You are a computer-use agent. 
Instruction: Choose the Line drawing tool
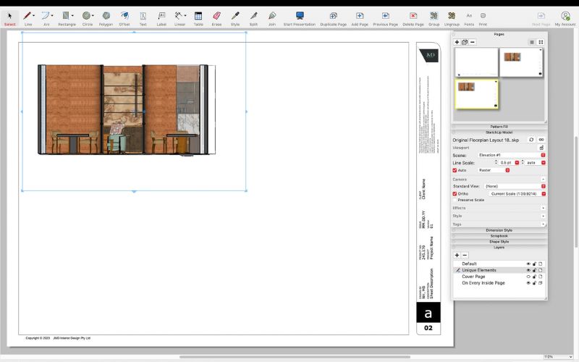pos(28,18)
